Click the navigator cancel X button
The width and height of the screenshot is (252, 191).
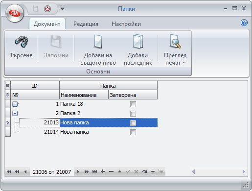pos(136,172)
